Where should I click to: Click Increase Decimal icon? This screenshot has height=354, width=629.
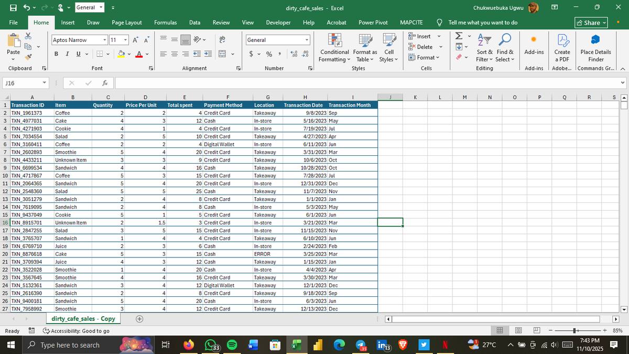click(294, 54)
